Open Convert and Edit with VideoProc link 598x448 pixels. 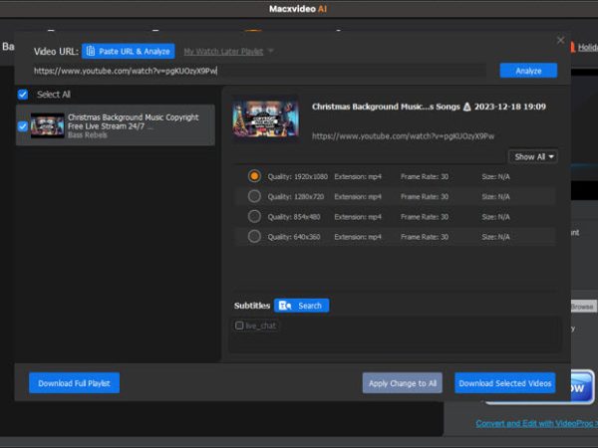(x=536, y=423)
